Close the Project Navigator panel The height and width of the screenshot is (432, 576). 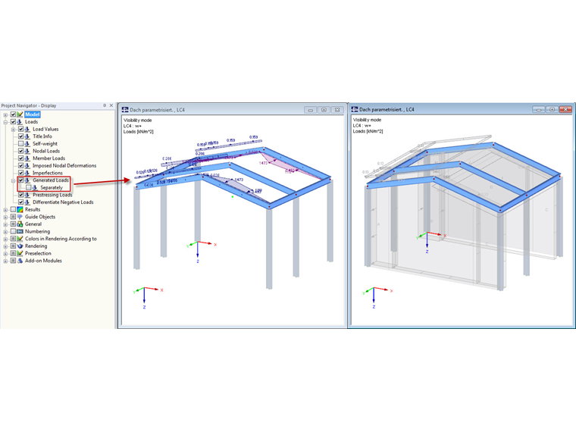[111, 105]
